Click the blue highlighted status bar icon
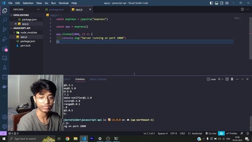The image size is (252, 142). point(221,133)
